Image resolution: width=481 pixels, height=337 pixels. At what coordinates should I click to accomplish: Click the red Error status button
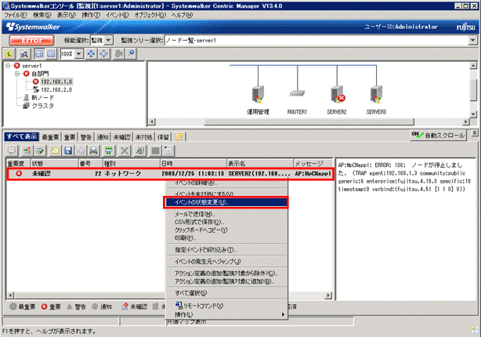click(32, 40)
